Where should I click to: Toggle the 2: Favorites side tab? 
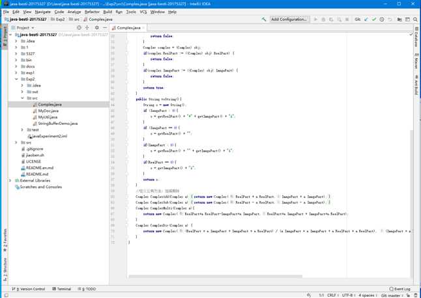point(5,240)
